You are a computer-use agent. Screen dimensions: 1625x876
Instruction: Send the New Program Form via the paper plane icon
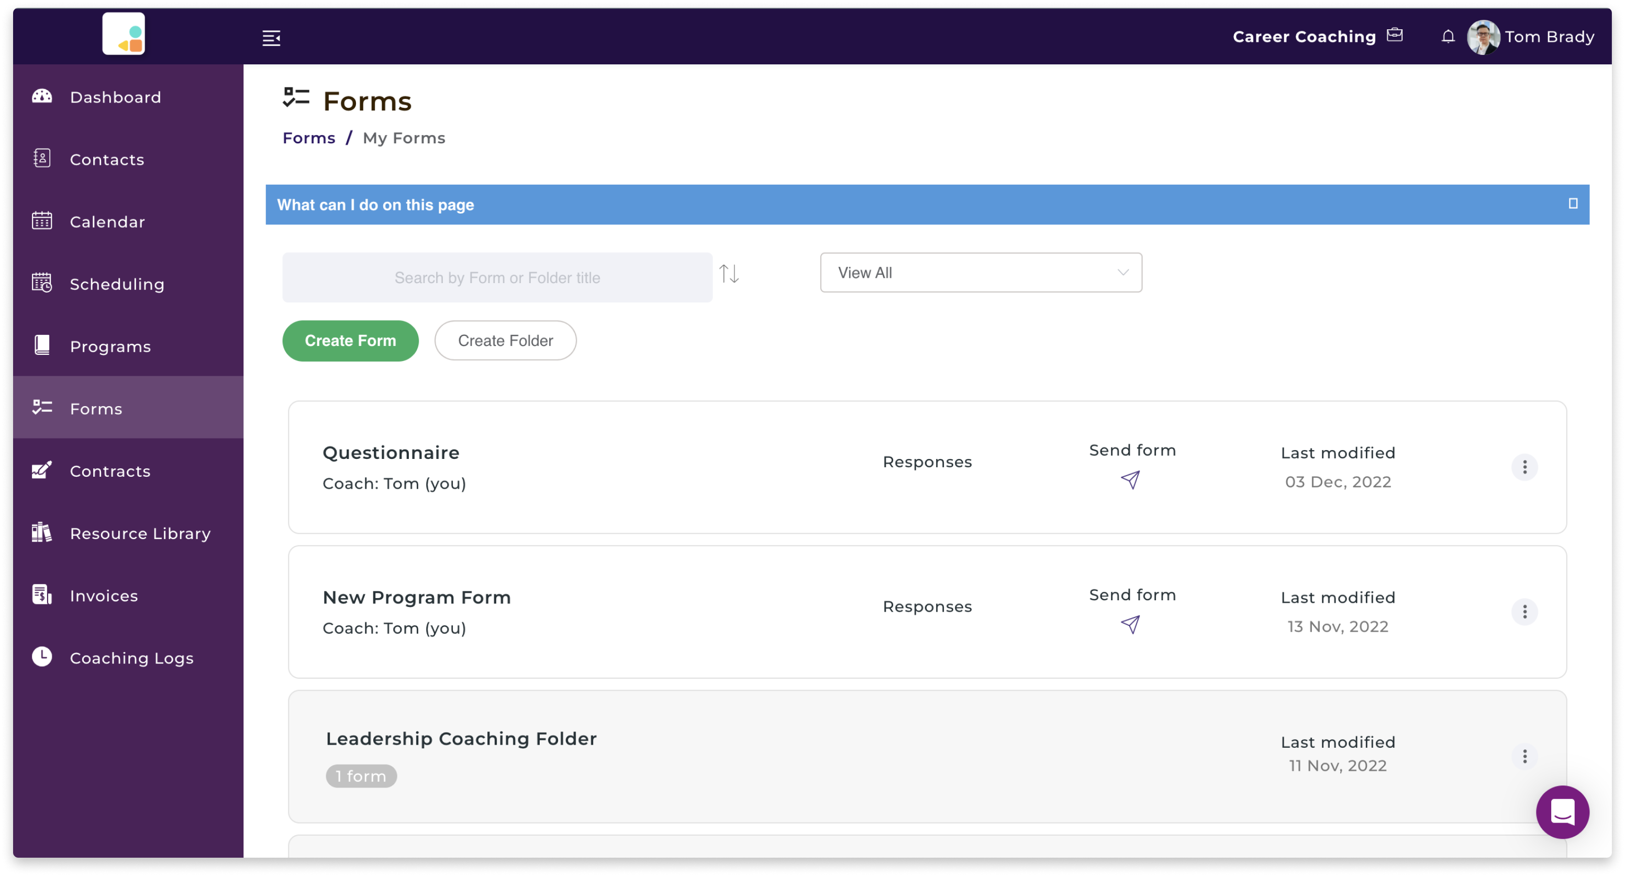click(1130, 624)
